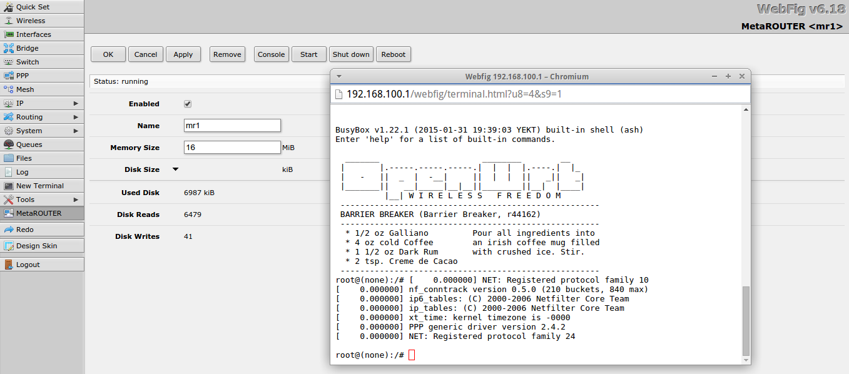This screenshot has height=374, width=849.
Task: Click the Mesh sidebar icon
Action: (9, 89)
